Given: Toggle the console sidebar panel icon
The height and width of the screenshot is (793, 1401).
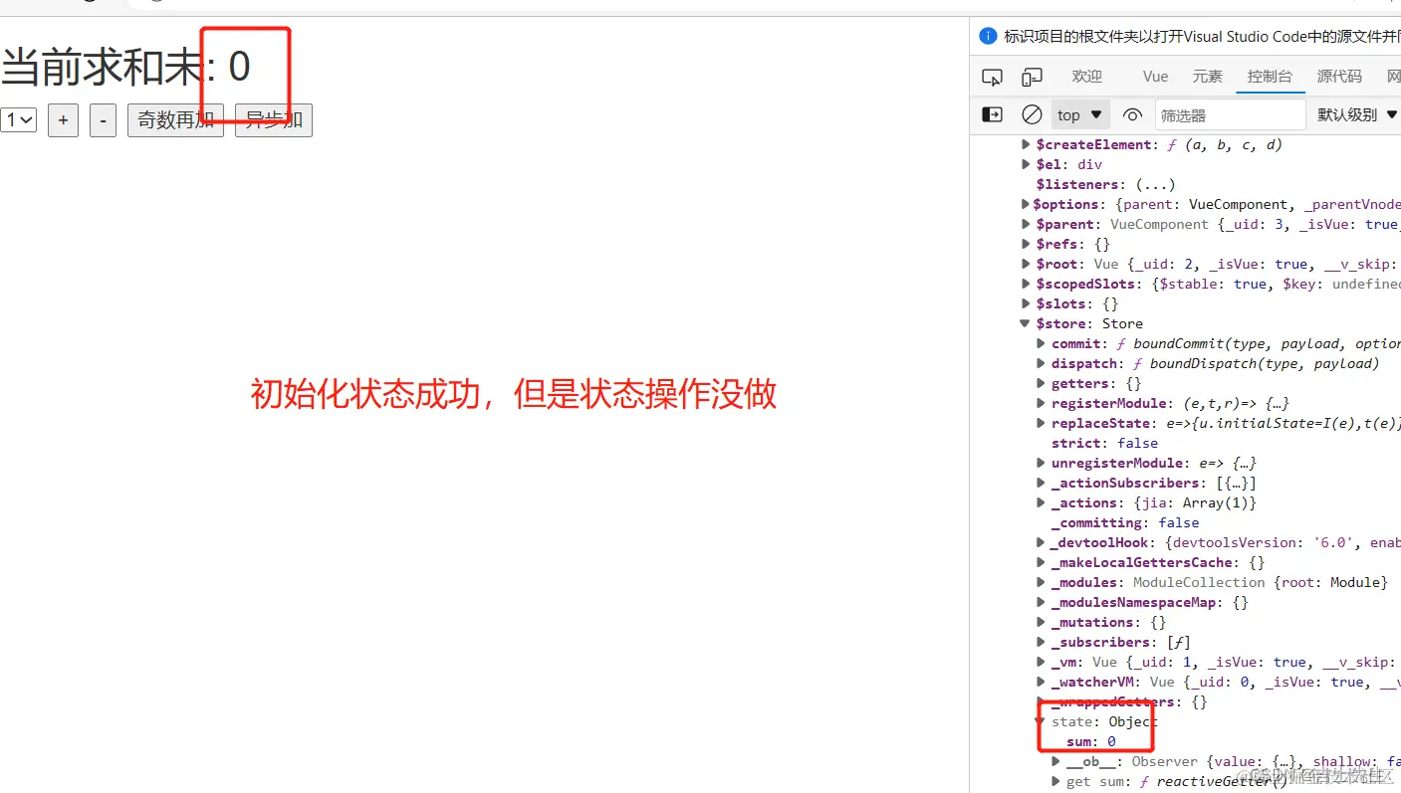Looking at the screenshot, I should pyautogui.click(x=992, y=114).
